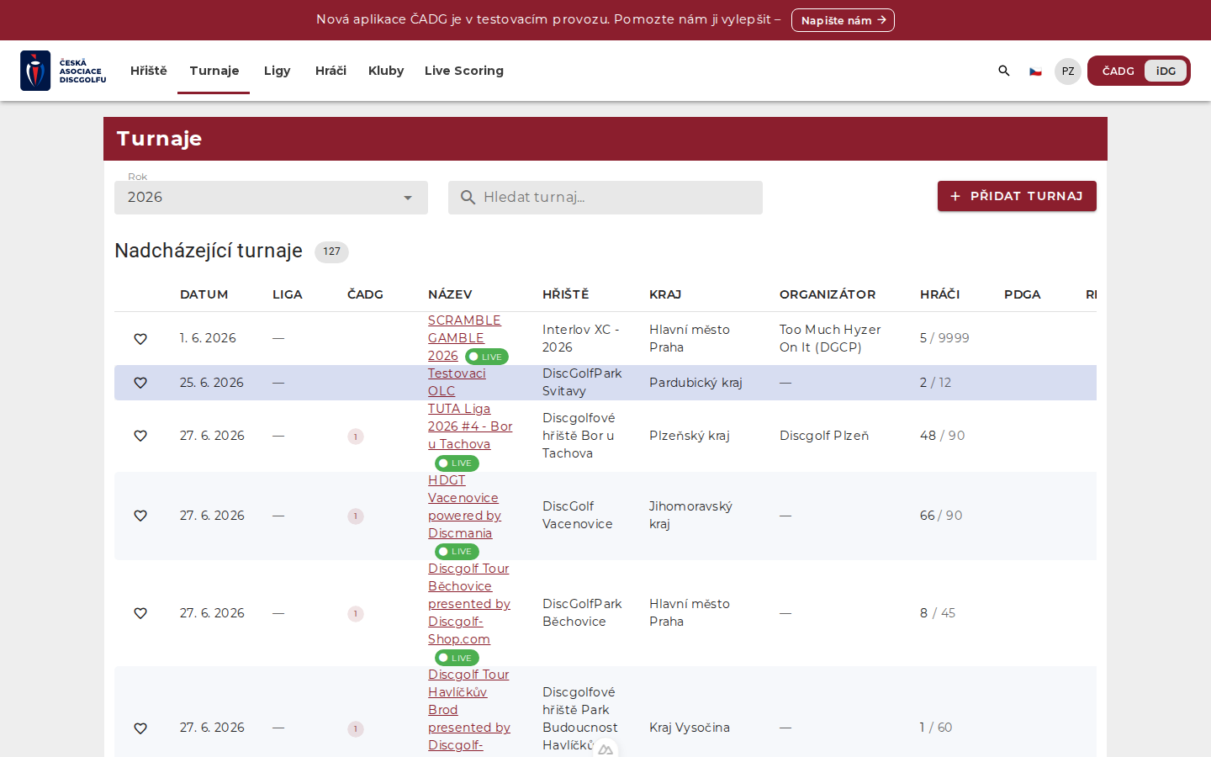Open the Live Scoring menu item
This screenshot has width=1211, height=757.
(x=464, y=71)
